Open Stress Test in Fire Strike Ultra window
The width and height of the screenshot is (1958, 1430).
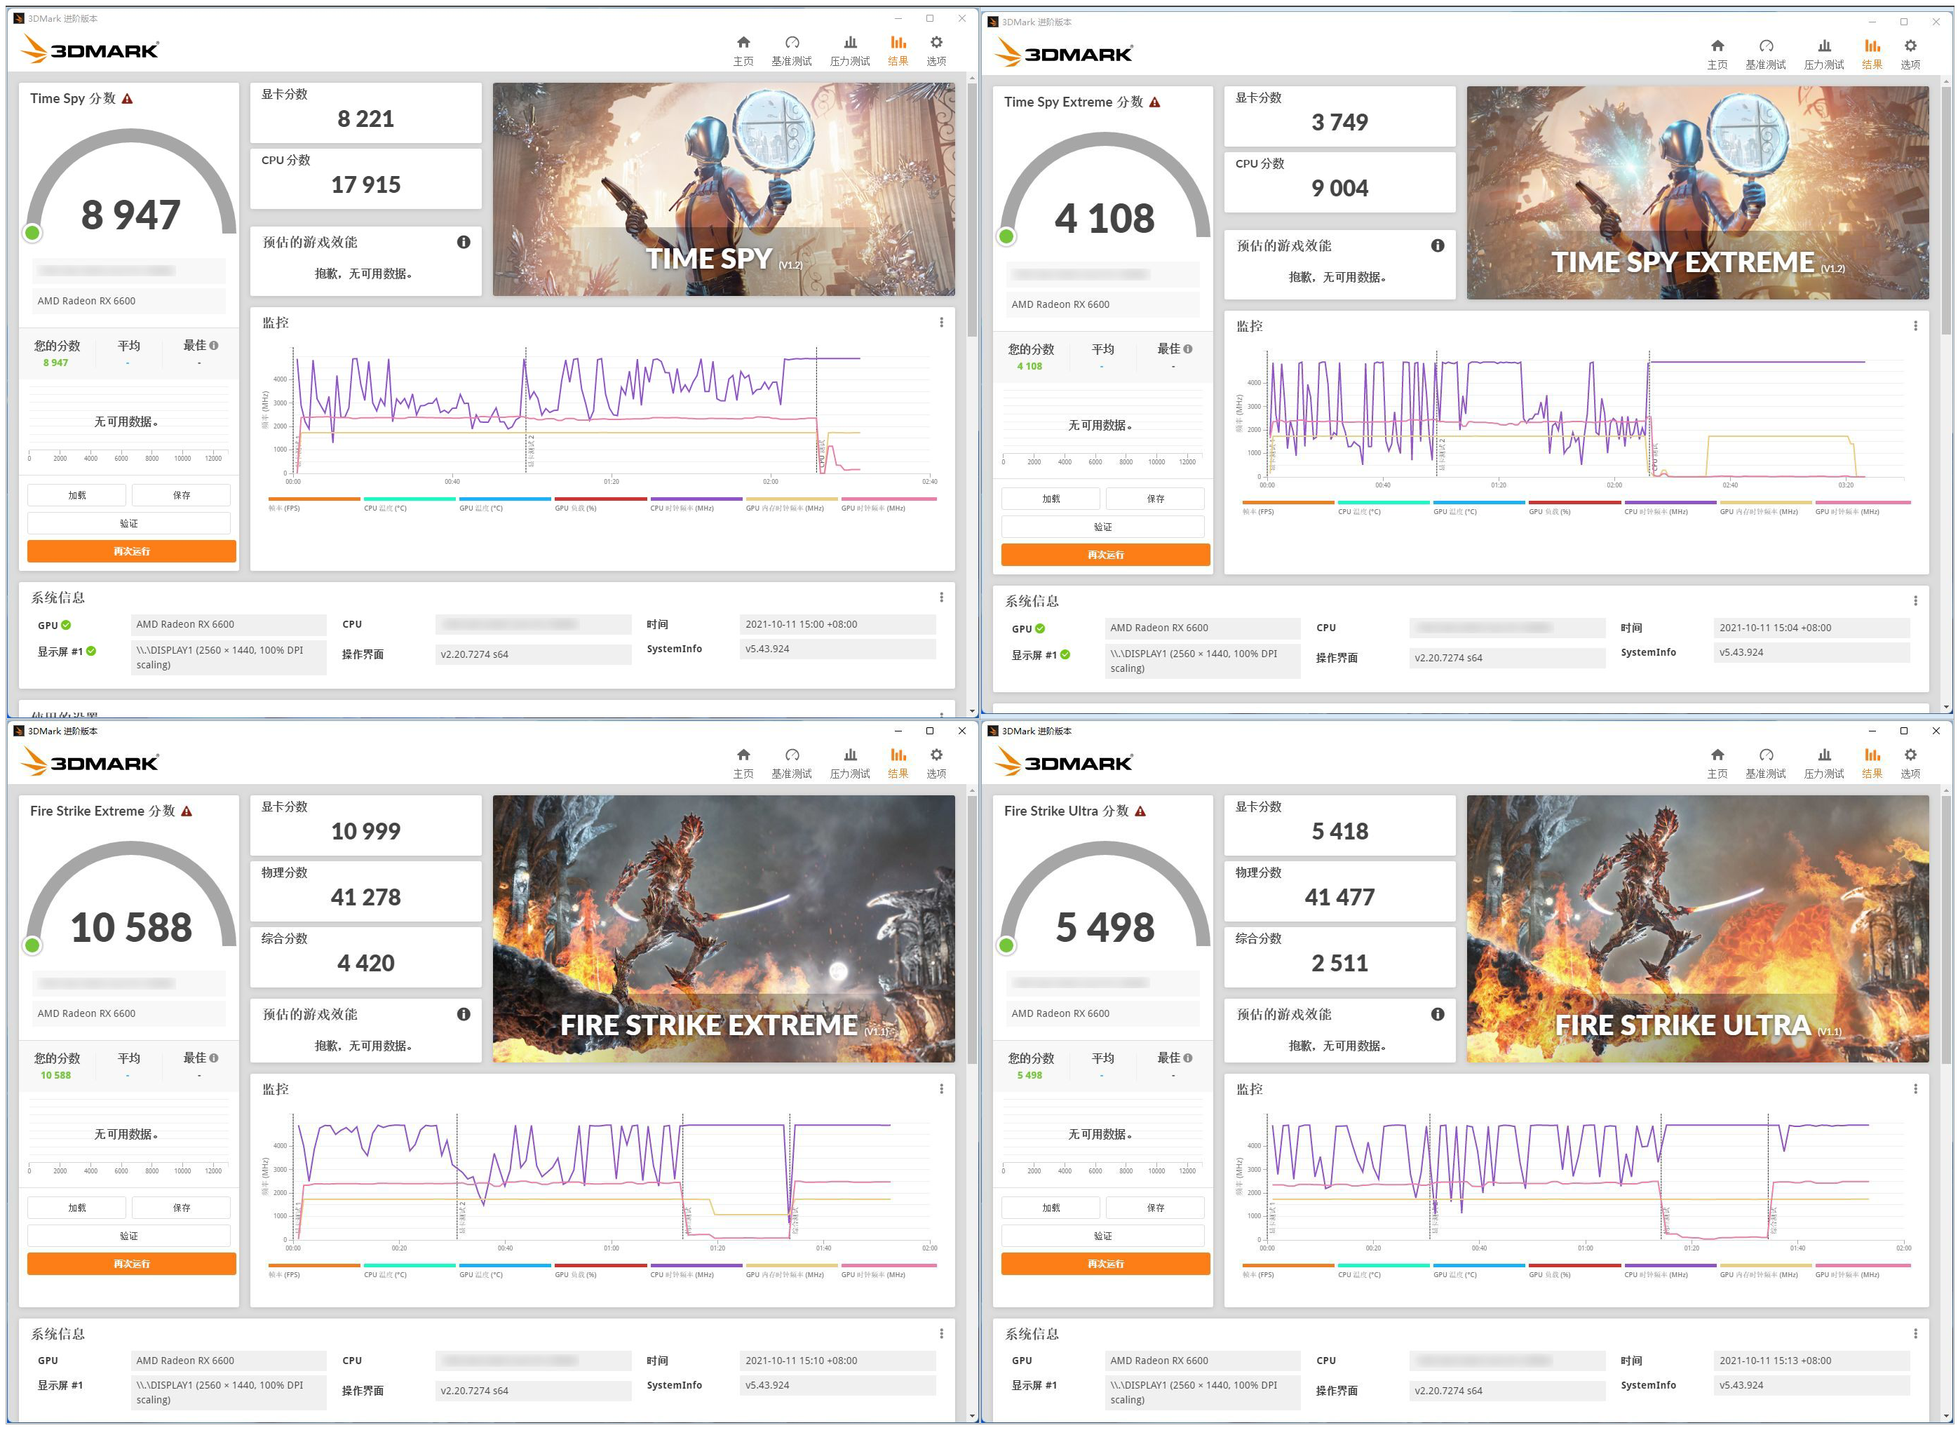tap(1824, 762)
